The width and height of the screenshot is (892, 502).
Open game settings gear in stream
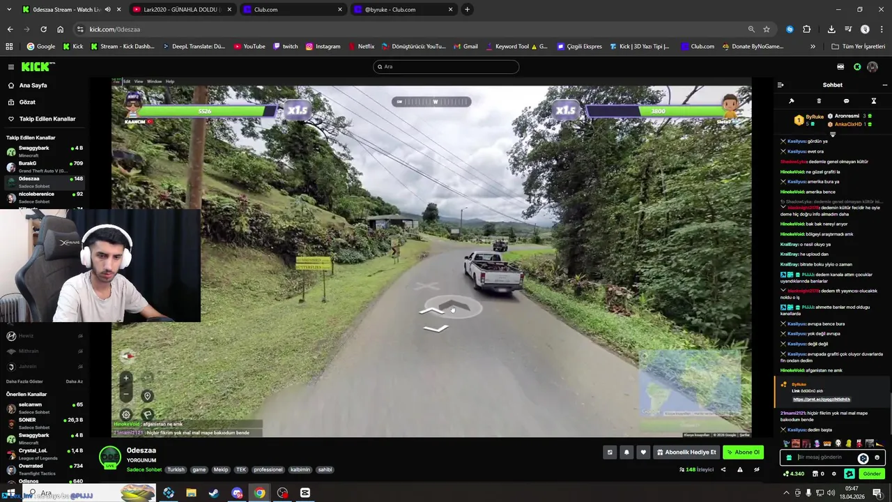[126, 414]
